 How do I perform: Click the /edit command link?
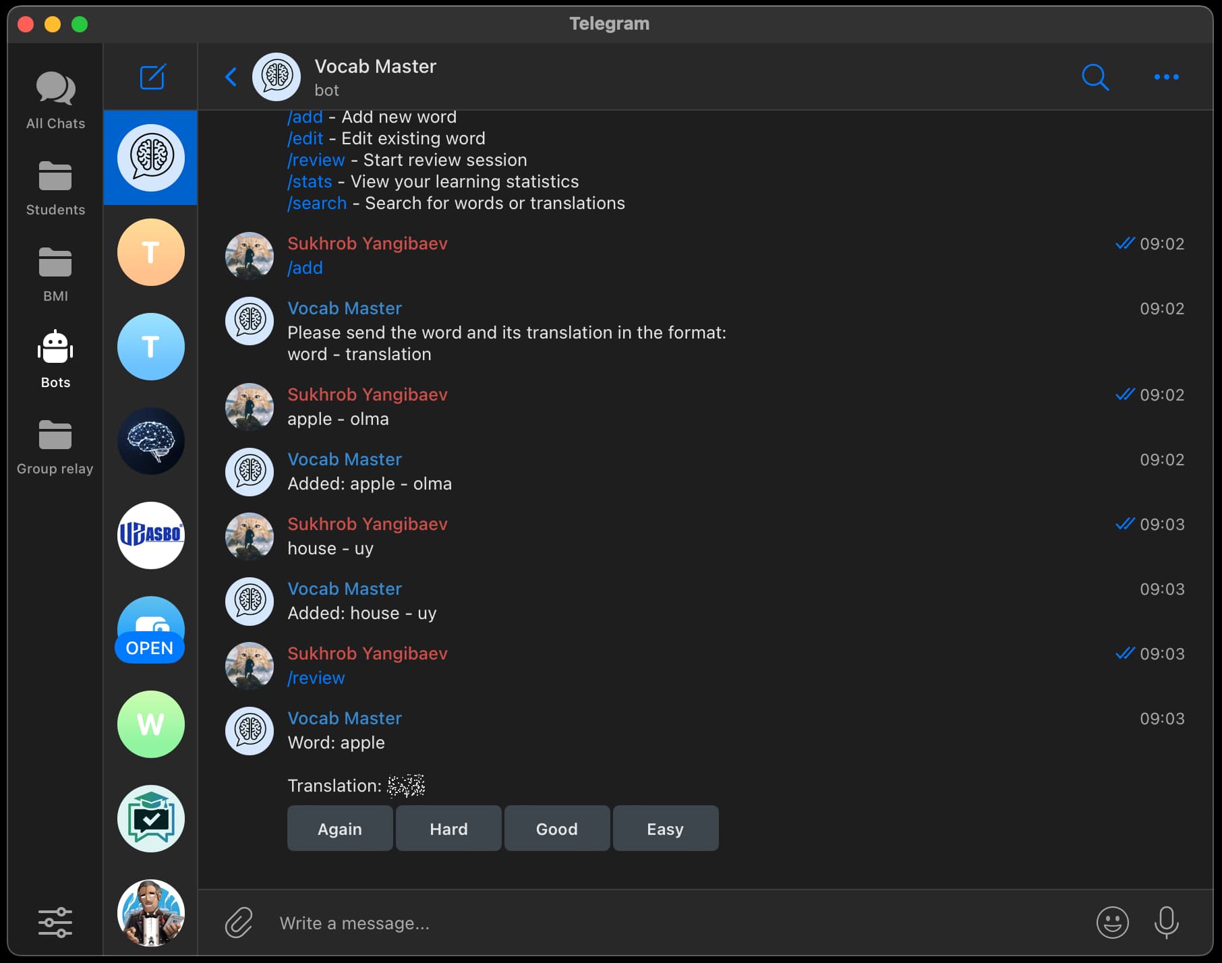point(305,138)
